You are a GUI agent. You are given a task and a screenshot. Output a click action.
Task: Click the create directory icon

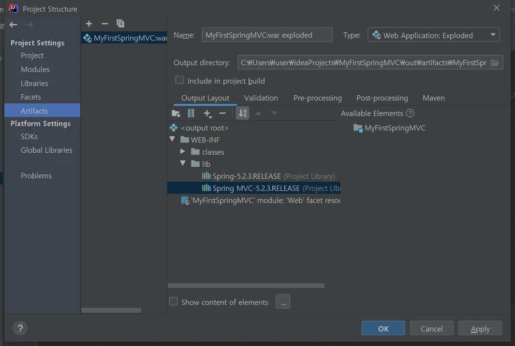[x=176, y=114]
